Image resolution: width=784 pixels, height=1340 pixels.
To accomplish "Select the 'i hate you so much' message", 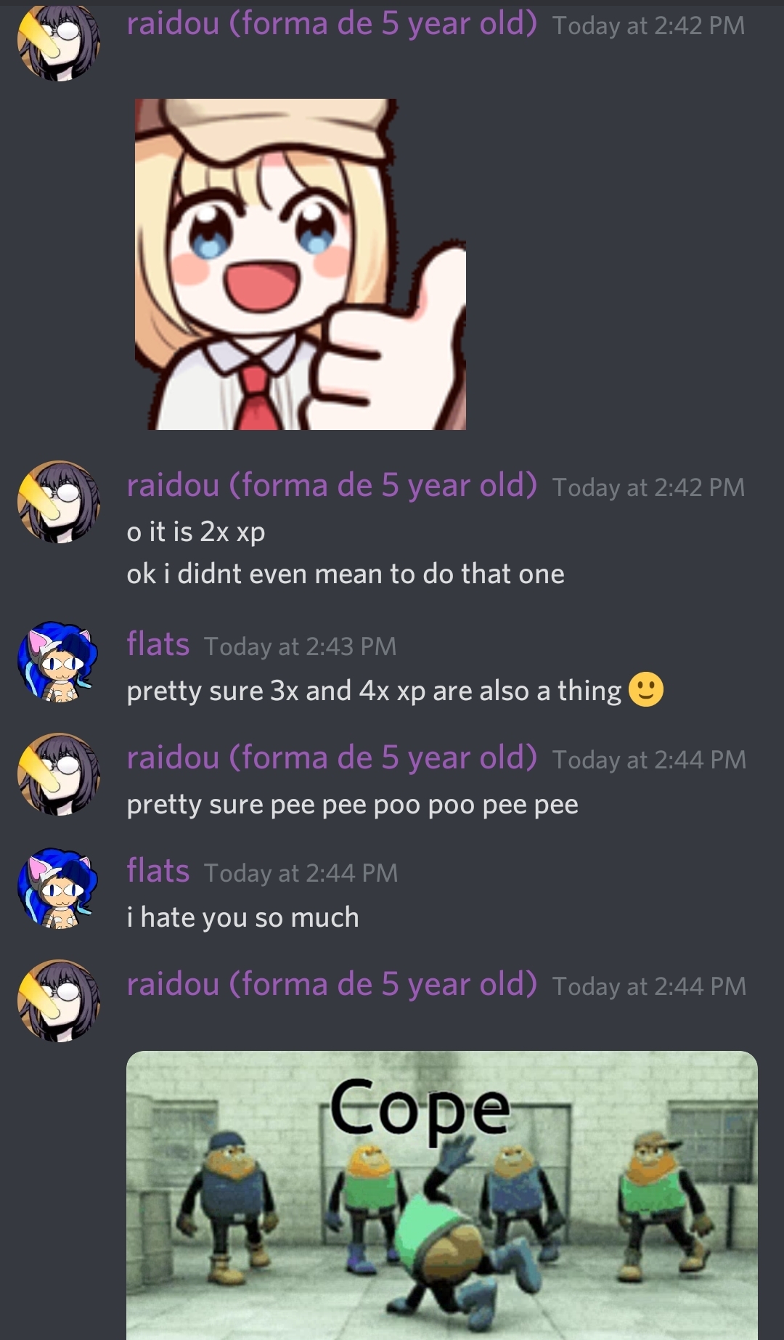I will pos(242,917).
